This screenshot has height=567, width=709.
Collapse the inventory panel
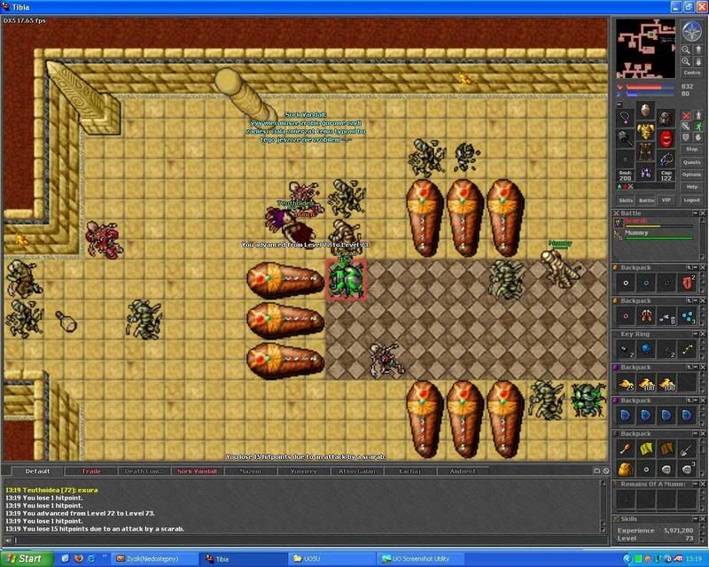click(619, 105)
